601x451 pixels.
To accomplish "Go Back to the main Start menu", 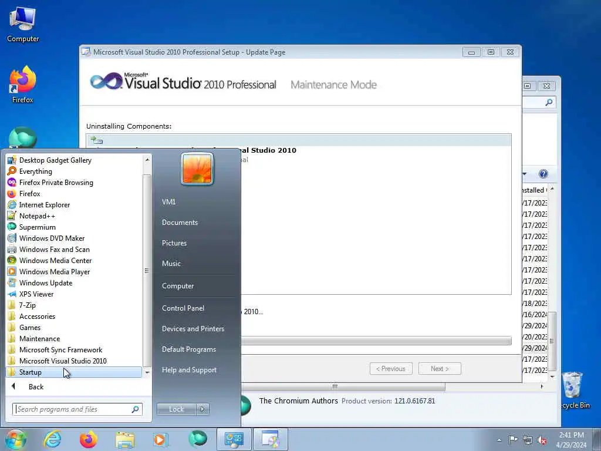I will pyautogui.click(x=36, y=386).
